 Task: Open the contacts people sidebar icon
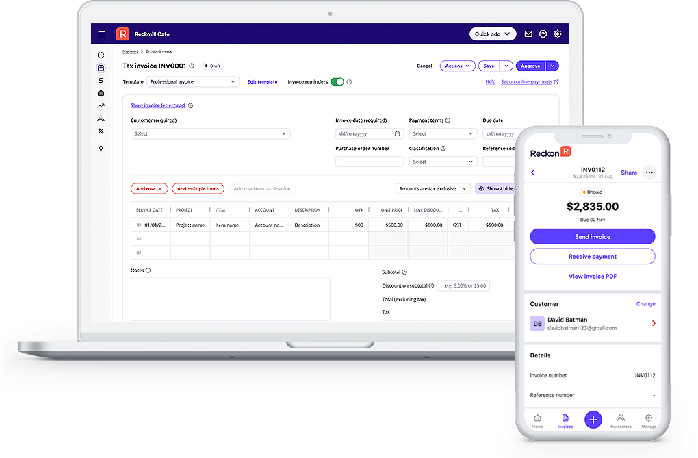tap(101, 118)
